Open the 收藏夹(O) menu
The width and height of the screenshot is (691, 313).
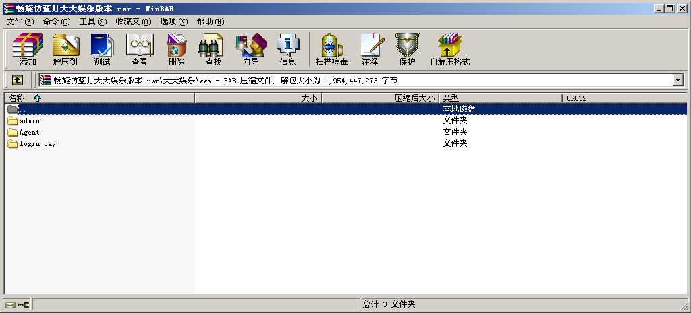134,22
